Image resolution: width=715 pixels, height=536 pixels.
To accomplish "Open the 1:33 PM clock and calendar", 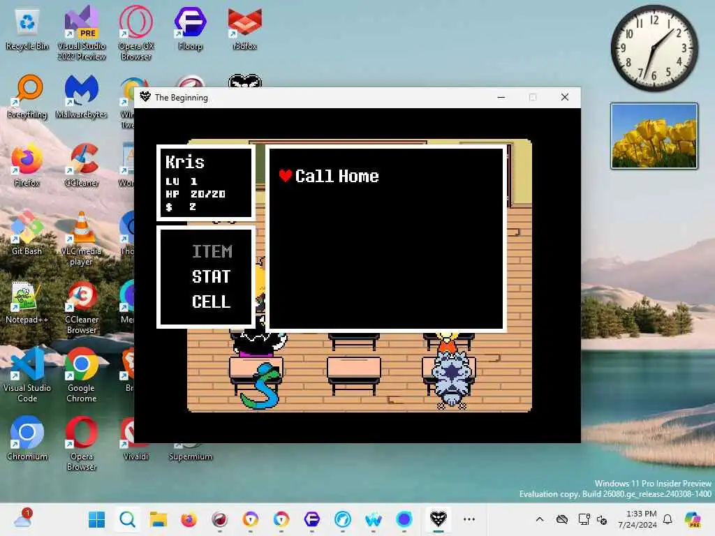I will pyautogui.click(x=637, y=519).
